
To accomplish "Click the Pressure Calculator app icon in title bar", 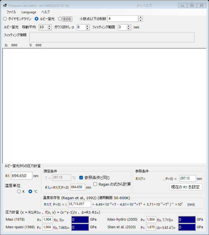I will point(5,5).
